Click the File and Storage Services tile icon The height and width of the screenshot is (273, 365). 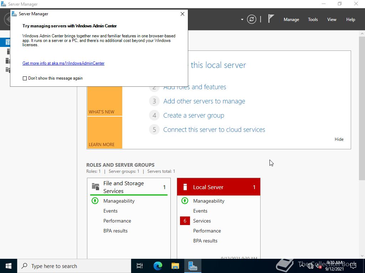96,186
